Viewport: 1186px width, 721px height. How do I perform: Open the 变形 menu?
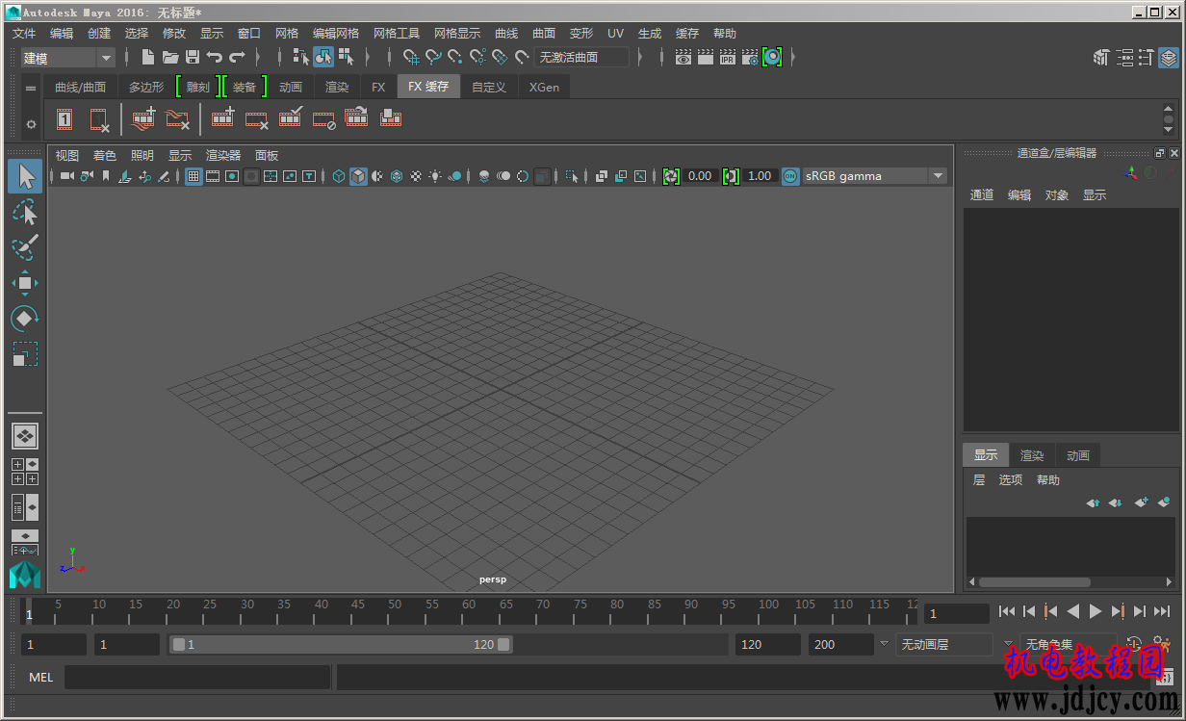(x=581, y=34)
